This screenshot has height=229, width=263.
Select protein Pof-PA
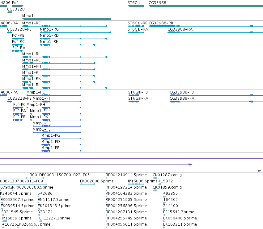[19, 111]
